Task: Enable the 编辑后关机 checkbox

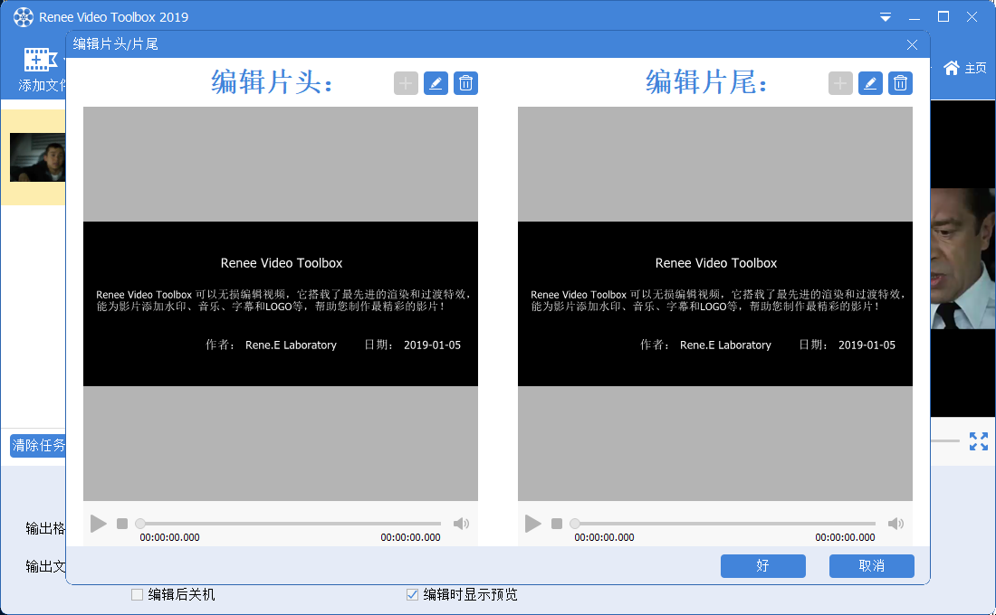Action: 138,595
